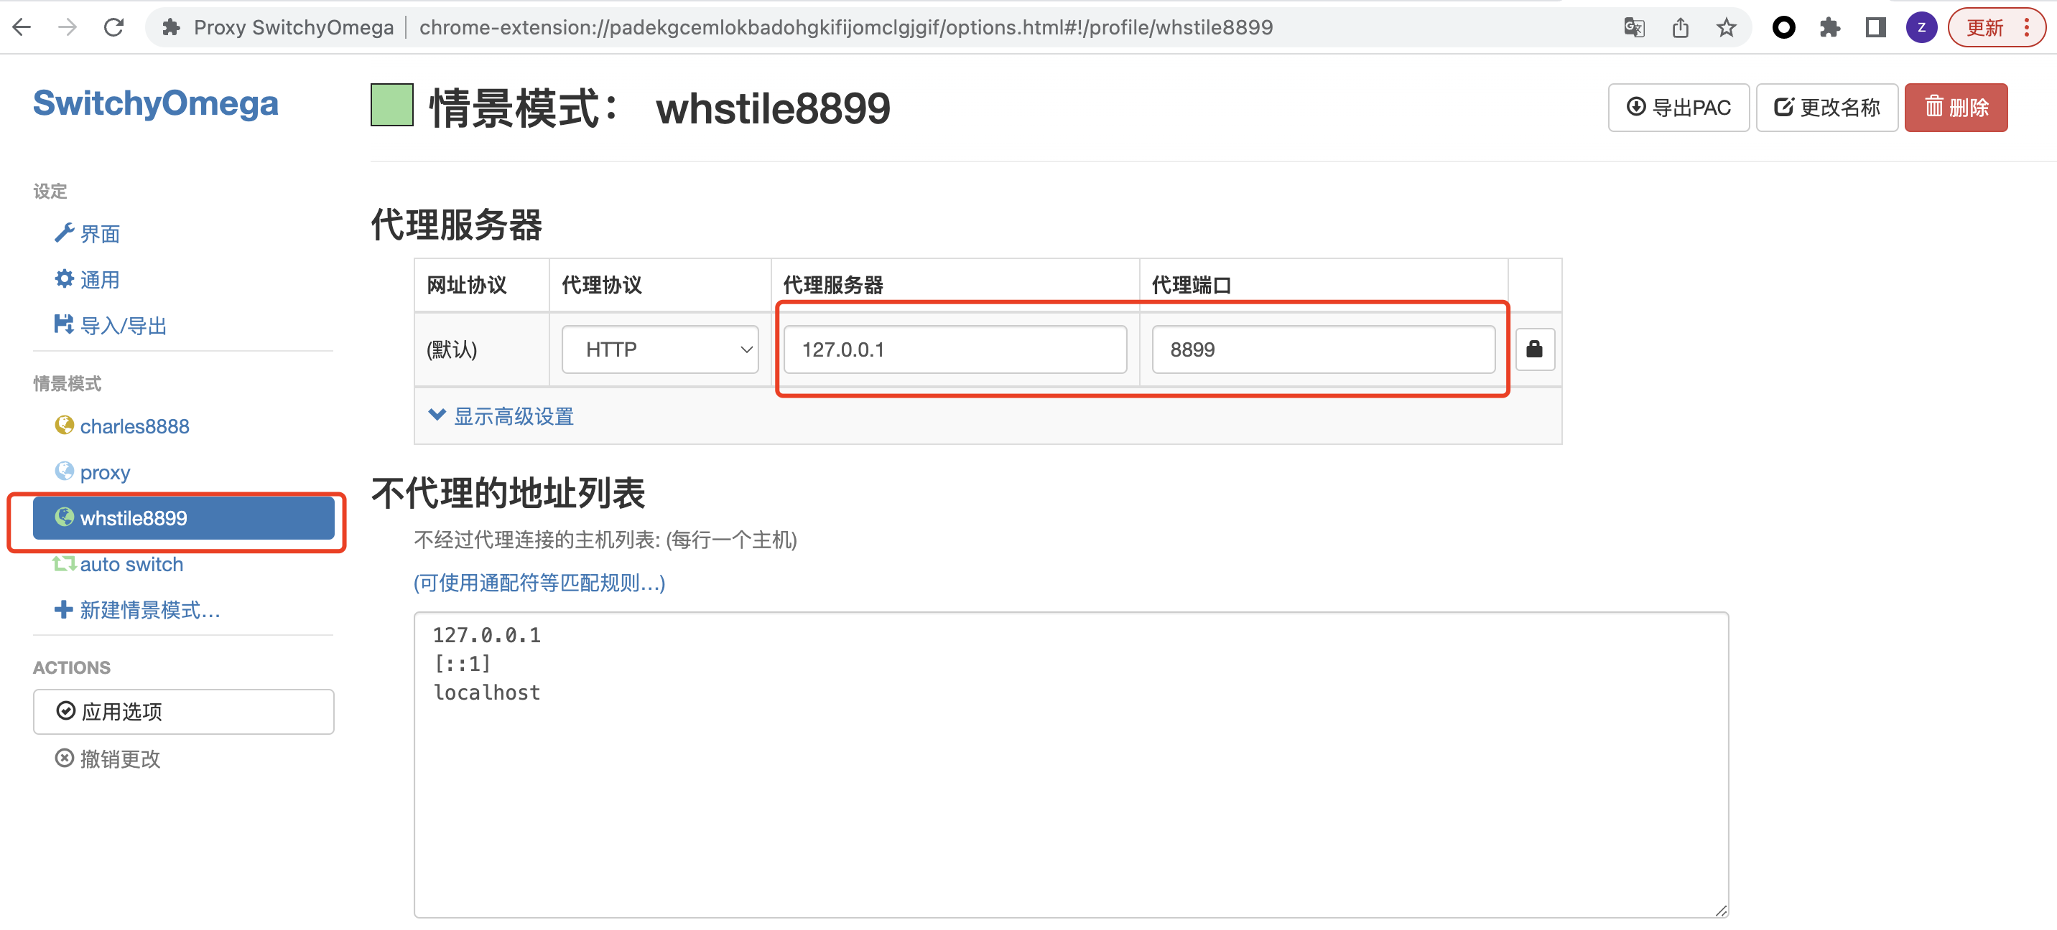
Task: Click 撤销更改 undo changes button
Action: point(111,758)
